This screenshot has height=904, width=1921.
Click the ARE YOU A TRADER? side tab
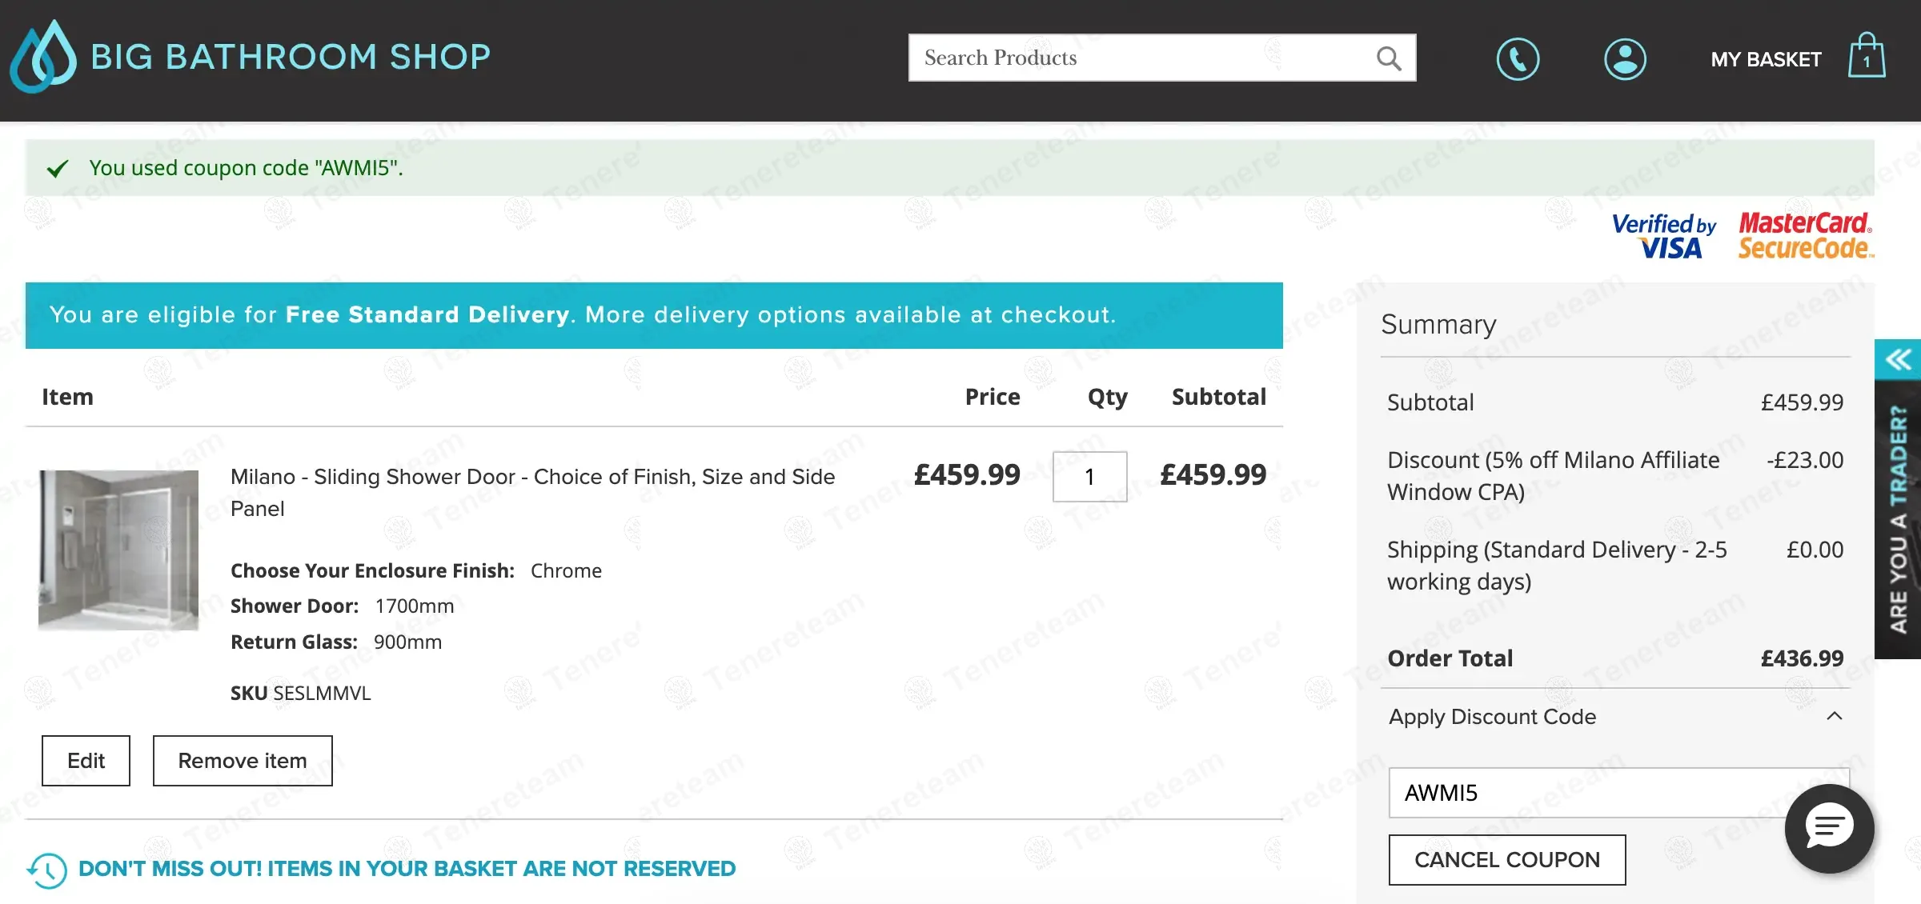[1898, 520]
